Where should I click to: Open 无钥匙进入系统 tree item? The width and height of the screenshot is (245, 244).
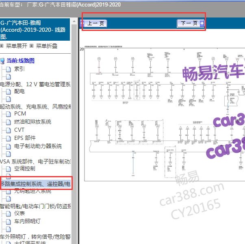point(33,191)
